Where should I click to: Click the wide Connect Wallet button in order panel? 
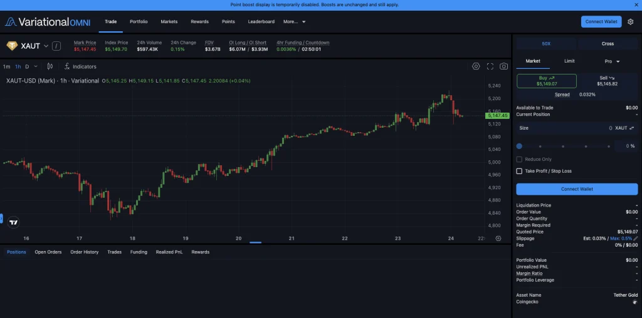[x=577, y=189]
